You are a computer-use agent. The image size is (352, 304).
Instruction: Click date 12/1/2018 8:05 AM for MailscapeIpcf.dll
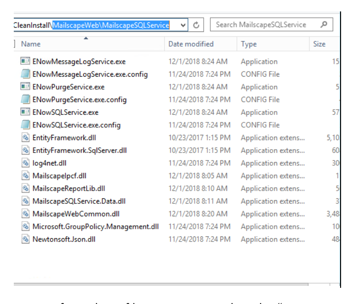[x=198, y=176]
